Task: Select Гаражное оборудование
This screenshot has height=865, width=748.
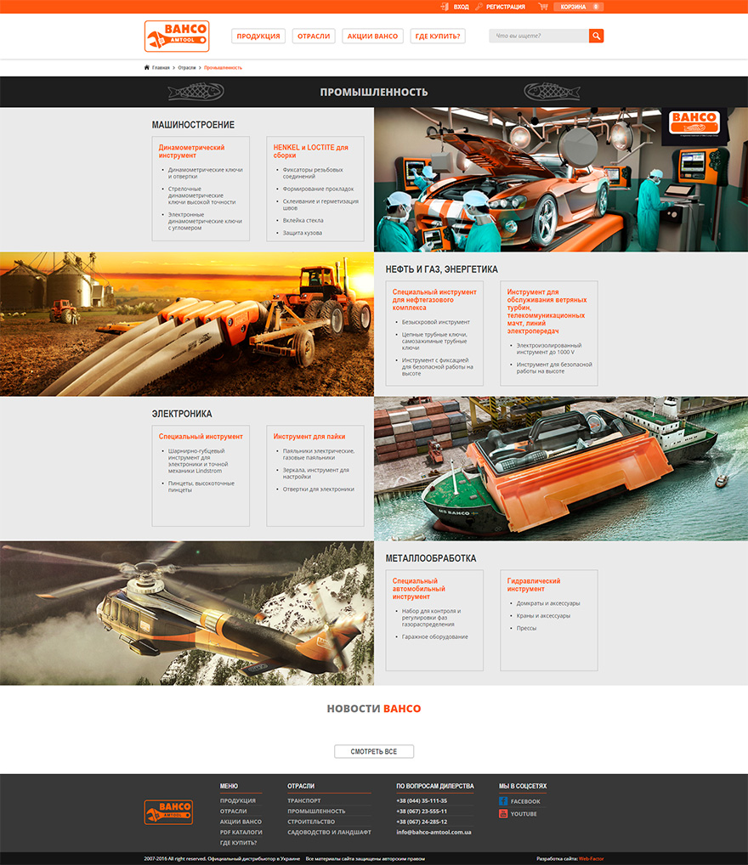Action: pyautogui.click(x=434, y=637)
